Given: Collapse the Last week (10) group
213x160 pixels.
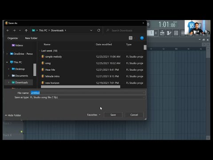Looking at the screenshot, I should click(x=39, y=51).
